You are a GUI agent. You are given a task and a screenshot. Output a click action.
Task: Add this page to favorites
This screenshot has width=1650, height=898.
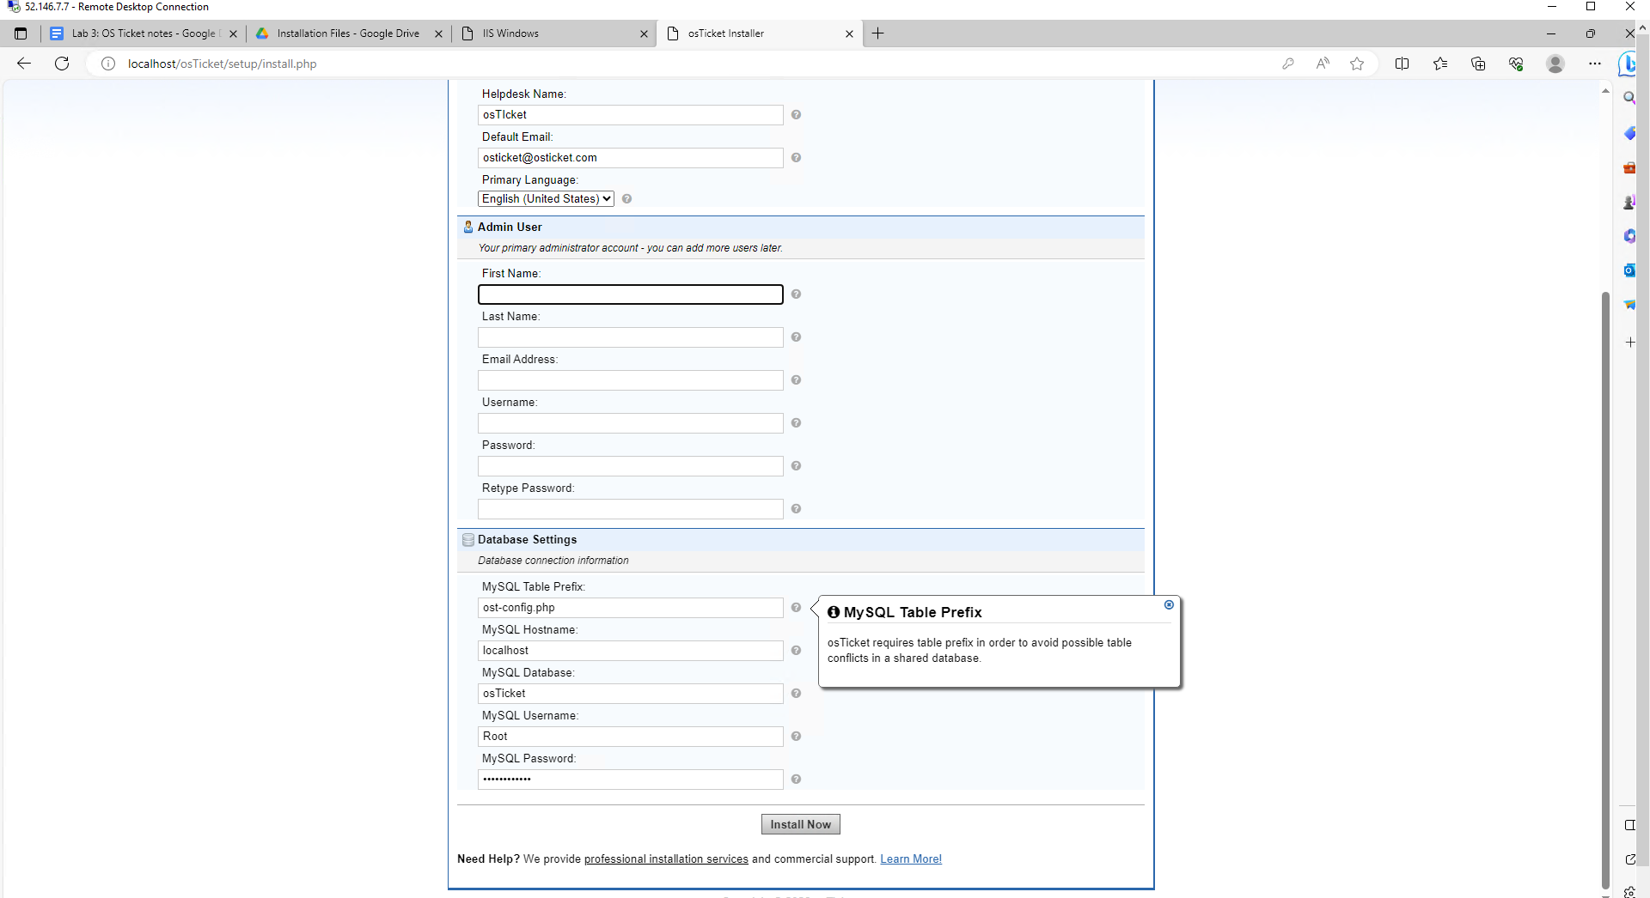(1357, 64)
